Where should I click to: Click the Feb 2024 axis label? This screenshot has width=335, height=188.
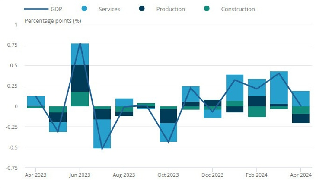point(256,175)
